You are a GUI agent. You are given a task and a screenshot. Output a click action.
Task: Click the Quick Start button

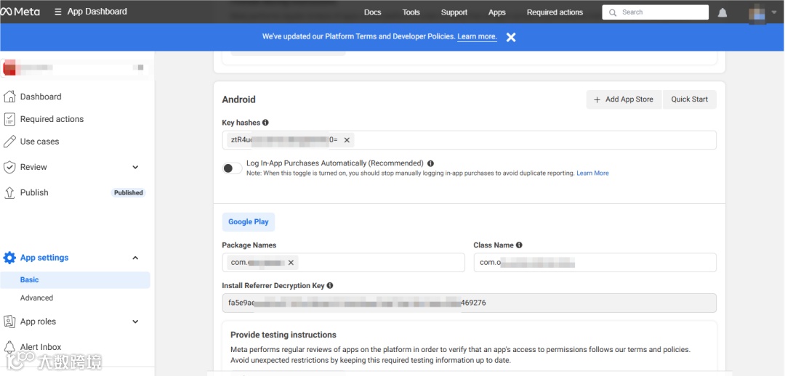[689, 99]
